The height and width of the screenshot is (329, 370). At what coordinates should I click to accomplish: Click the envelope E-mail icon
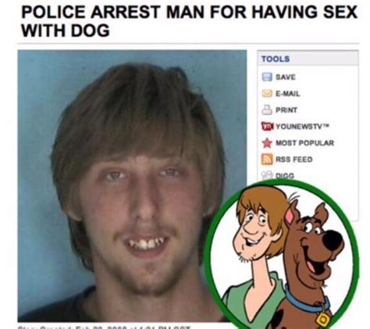tap(267, 94)
